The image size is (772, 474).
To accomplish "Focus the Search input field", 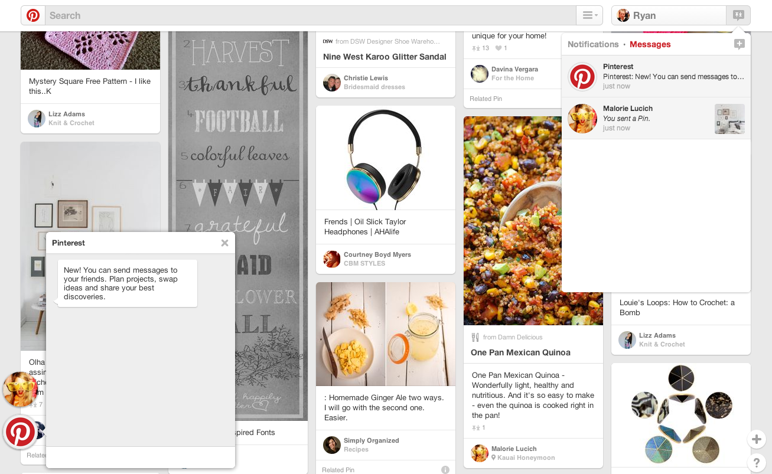I will pos(311,15).
